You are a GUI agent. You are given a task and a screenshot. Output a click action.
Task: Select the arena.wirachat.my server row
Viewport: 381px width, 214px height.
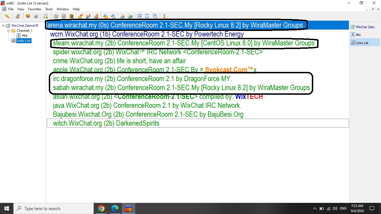[198, 25]
